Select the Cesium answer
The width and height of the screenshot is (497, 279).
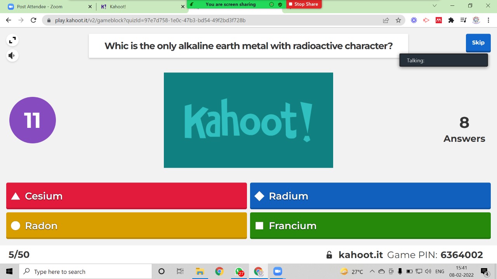pos(127,196)
